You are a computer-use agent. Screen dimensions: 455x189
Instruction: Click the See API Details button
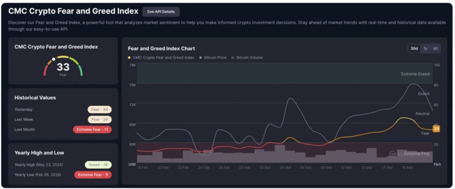161,12
